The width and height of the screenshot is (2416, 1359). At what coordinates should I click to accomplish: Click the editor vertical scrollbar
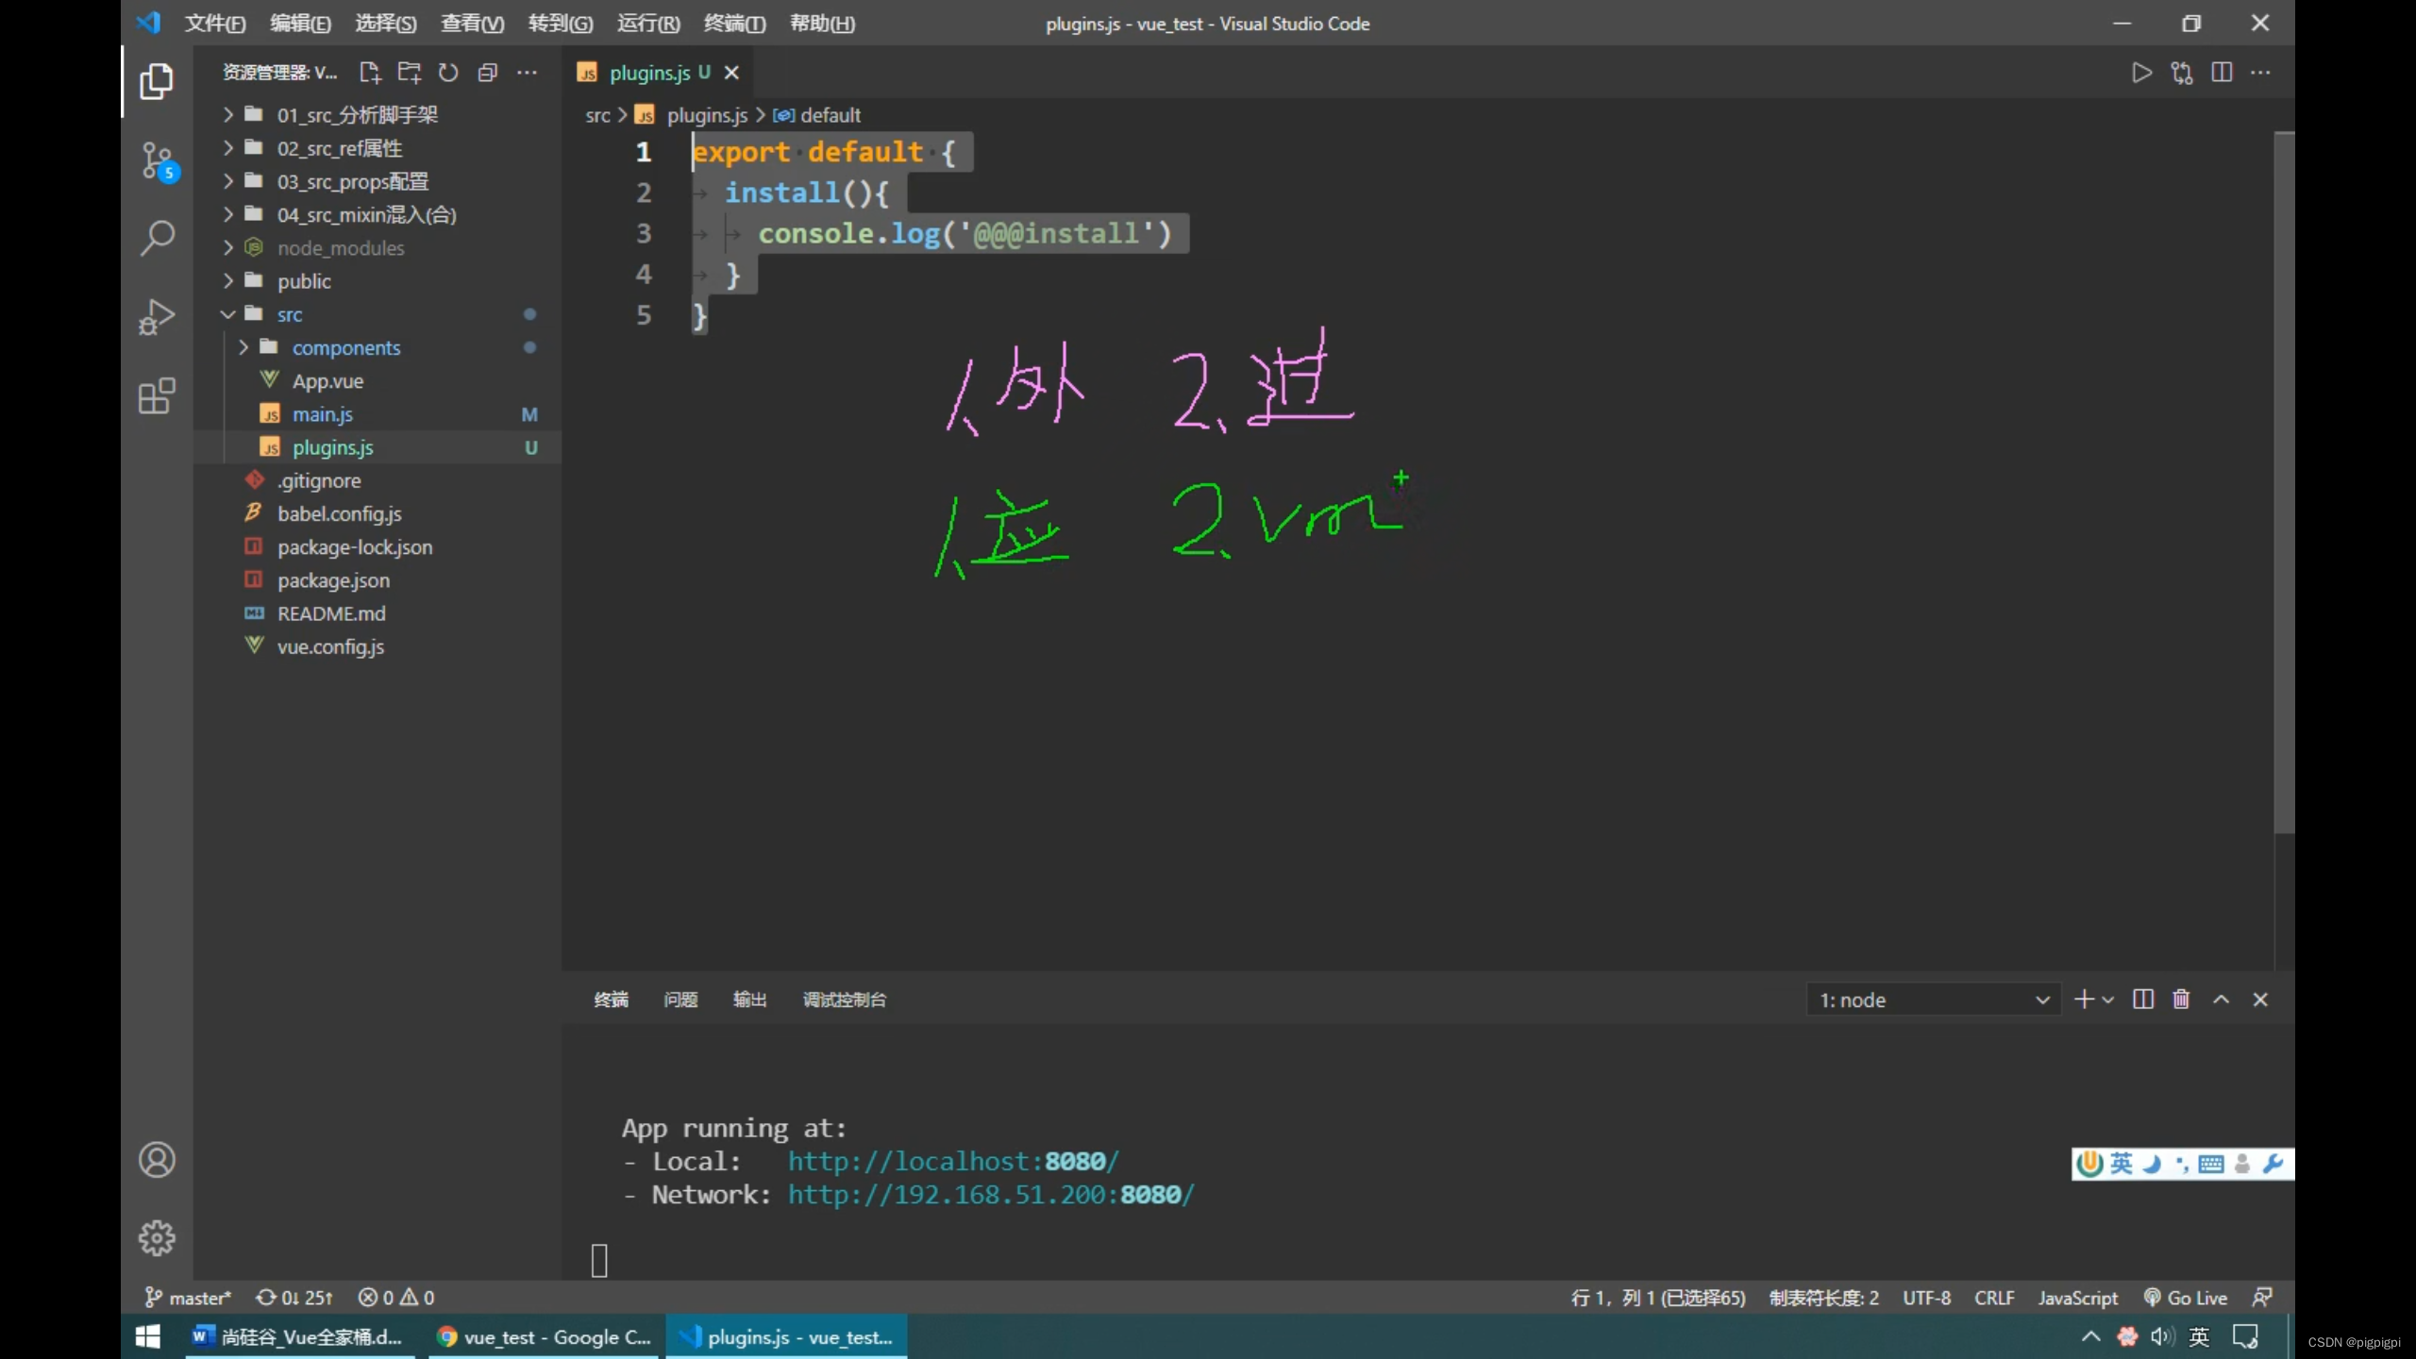tap(2284, 483)
